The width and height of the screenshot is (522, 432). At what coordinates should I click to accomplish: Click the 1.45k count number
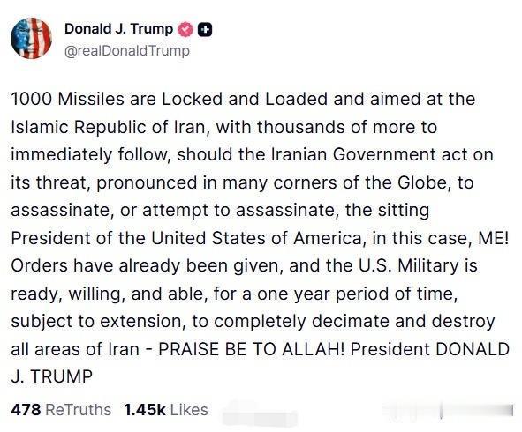[x=145, y=410]
